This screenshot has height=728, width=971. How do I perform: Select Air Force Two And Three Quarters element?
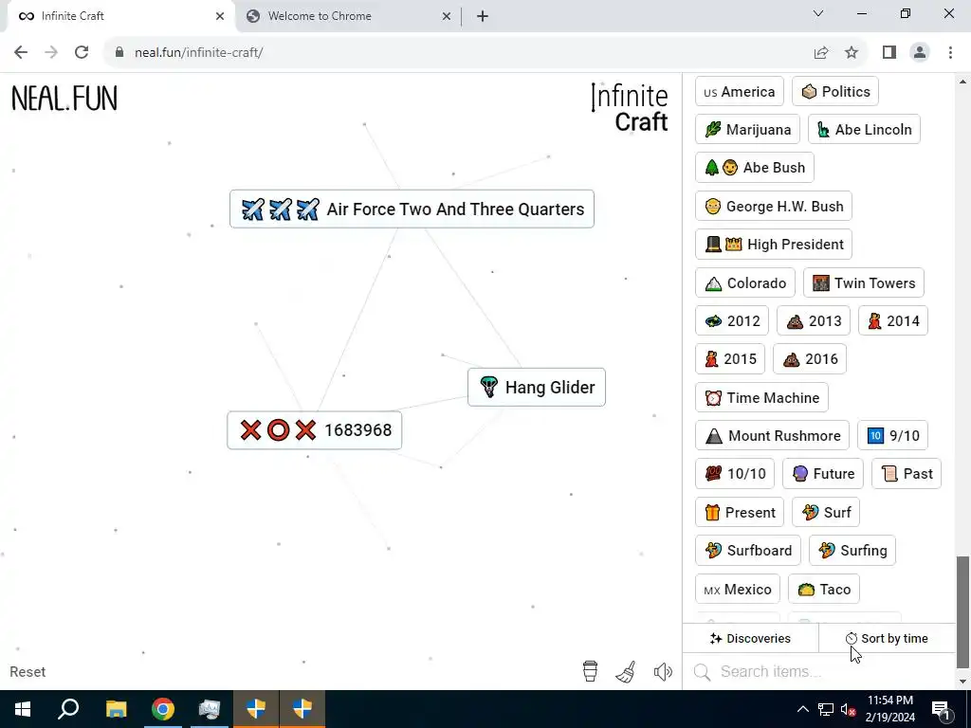(412, 209)
